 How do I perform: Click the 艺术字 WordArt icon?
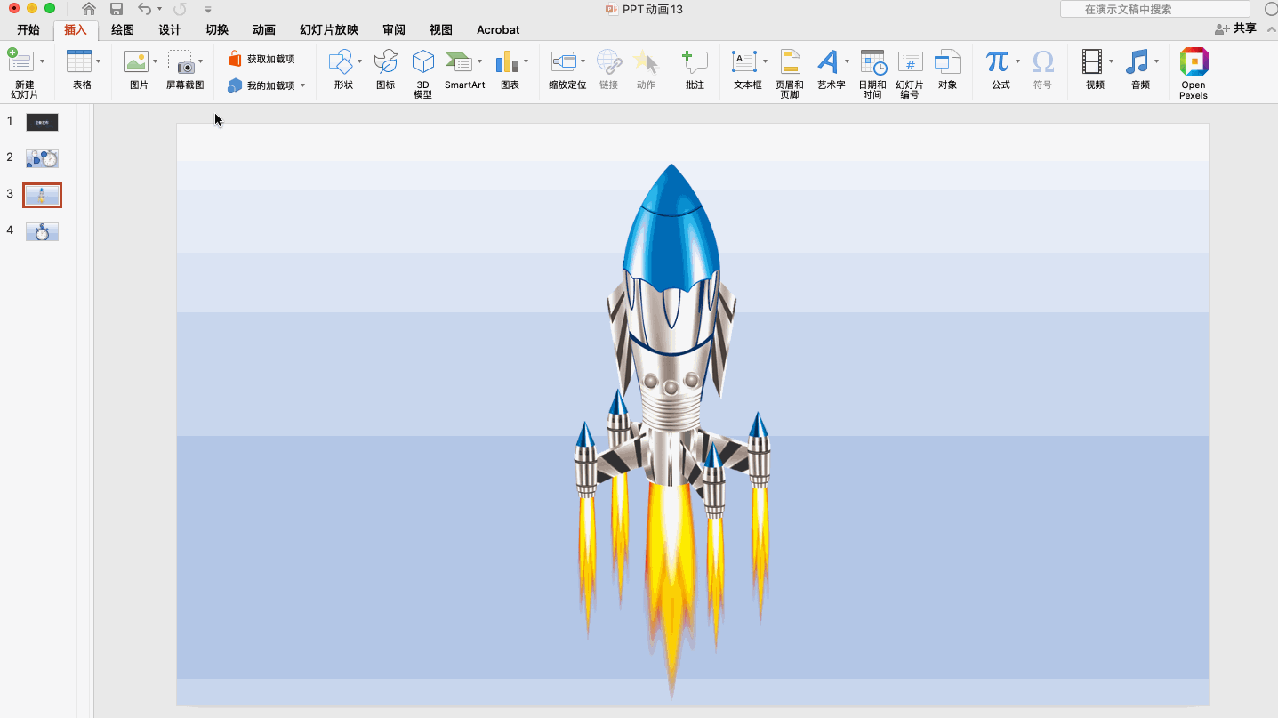tap(828, 61)
